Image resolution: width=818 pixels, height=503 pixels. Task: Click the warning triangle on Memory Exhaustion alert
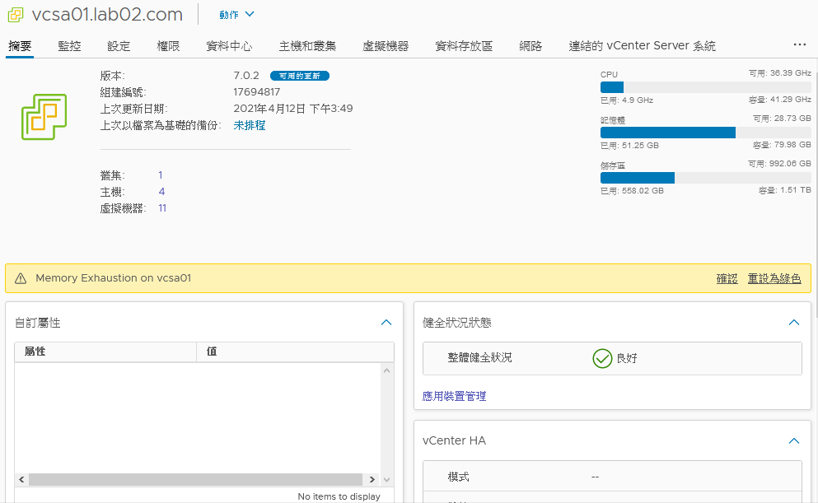tap(21, 278)
